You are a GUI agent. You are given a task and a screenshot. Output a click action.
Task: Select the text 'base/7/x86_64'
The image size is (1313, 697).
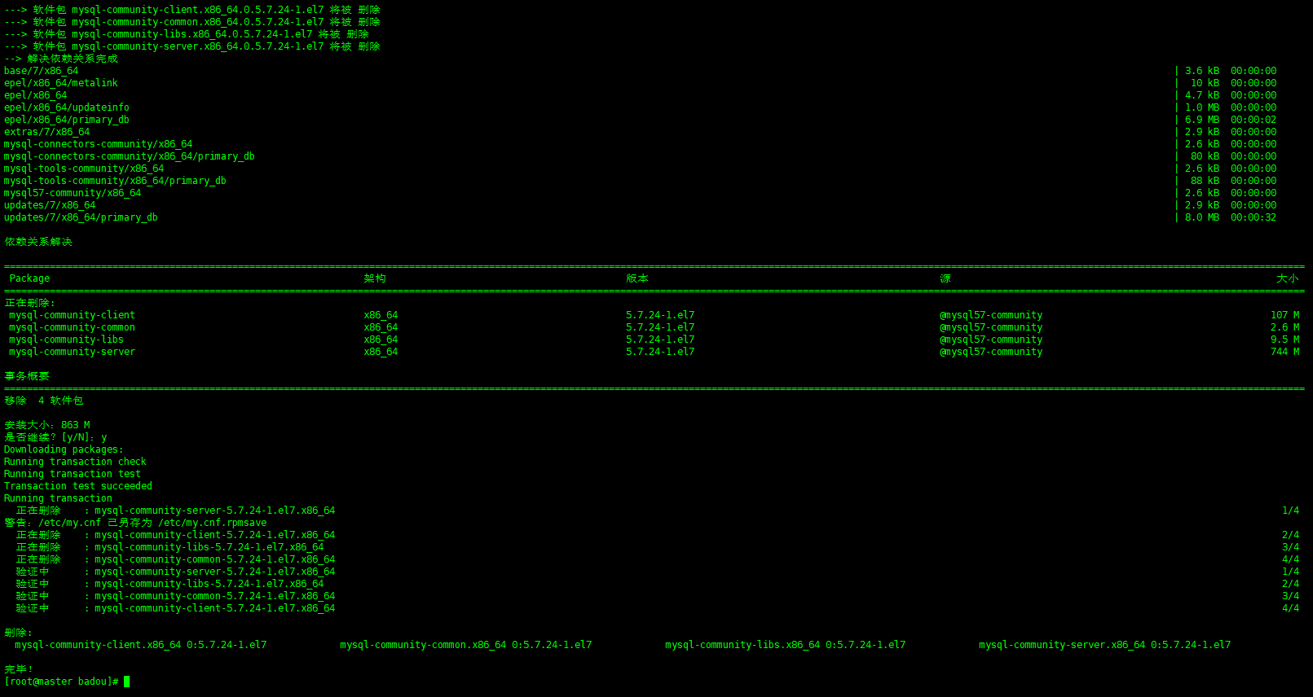pos(42,71)
